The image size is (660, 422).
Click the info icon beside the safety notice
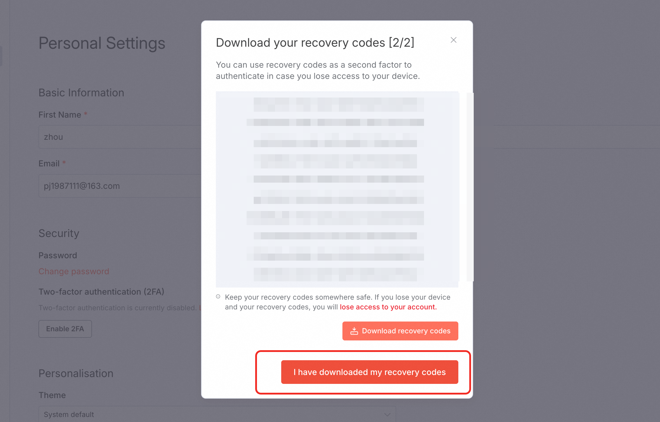(218, 297)
